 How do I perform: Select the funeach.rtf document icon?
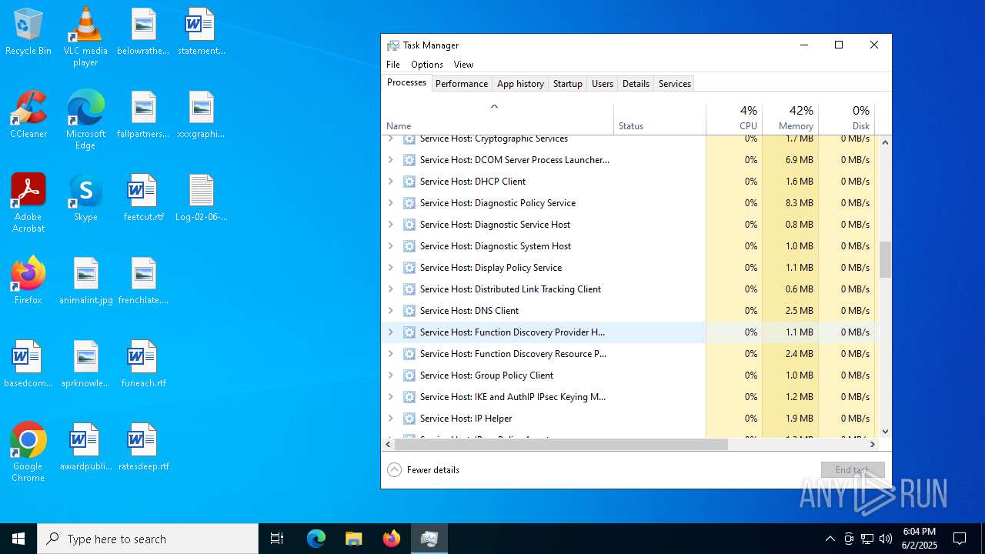click(143, 364)
